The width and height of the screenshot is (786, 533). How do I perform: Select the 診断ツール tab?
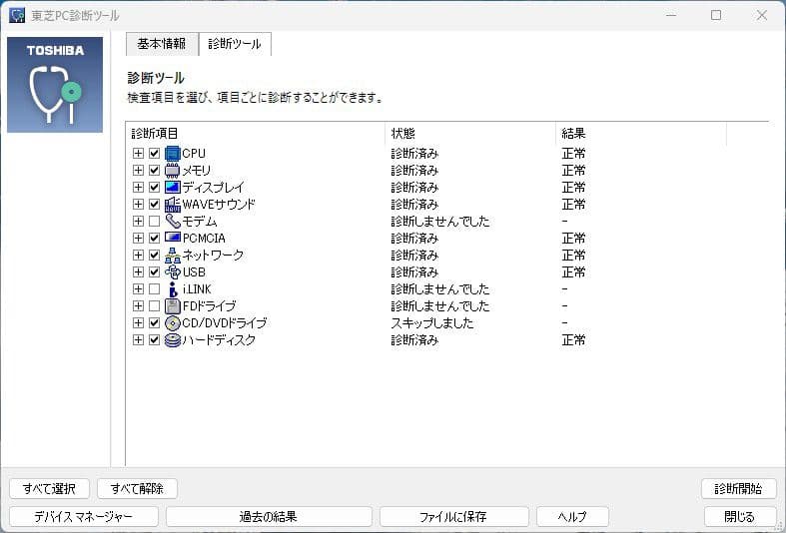click(235, 44)
